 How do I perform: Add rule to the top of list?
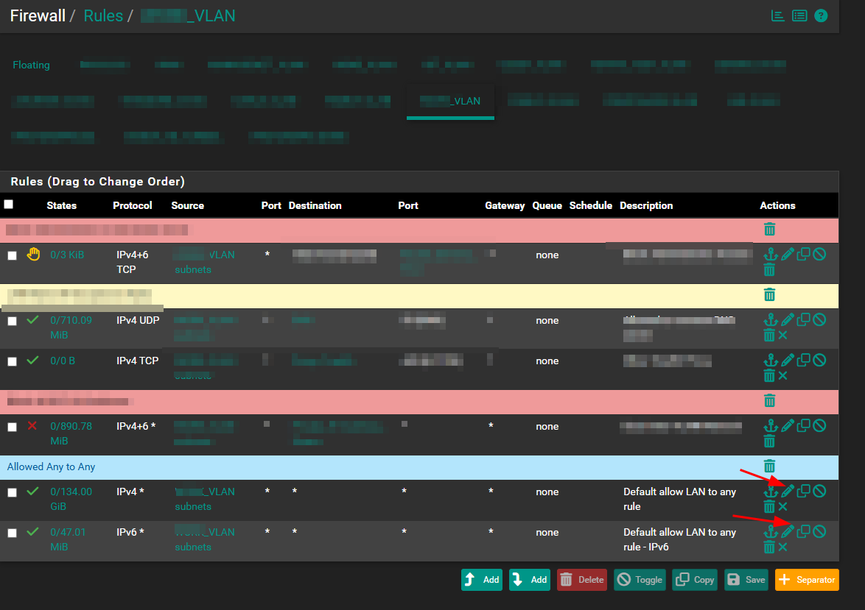(x=482, y=580)
